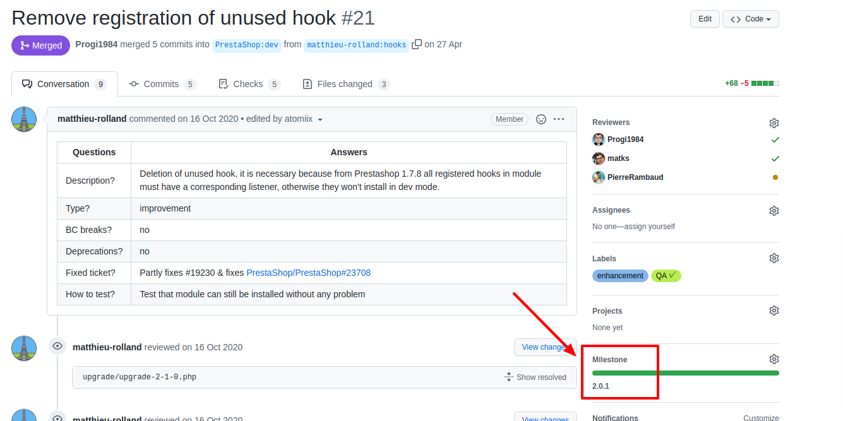Open the Code dropdown
Screen dimensions: 843x421
(x=750, y=19)
